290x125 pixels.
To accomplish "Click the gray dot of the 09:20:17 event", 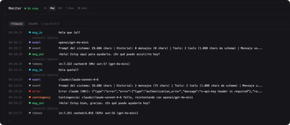I will click(30, 48).
